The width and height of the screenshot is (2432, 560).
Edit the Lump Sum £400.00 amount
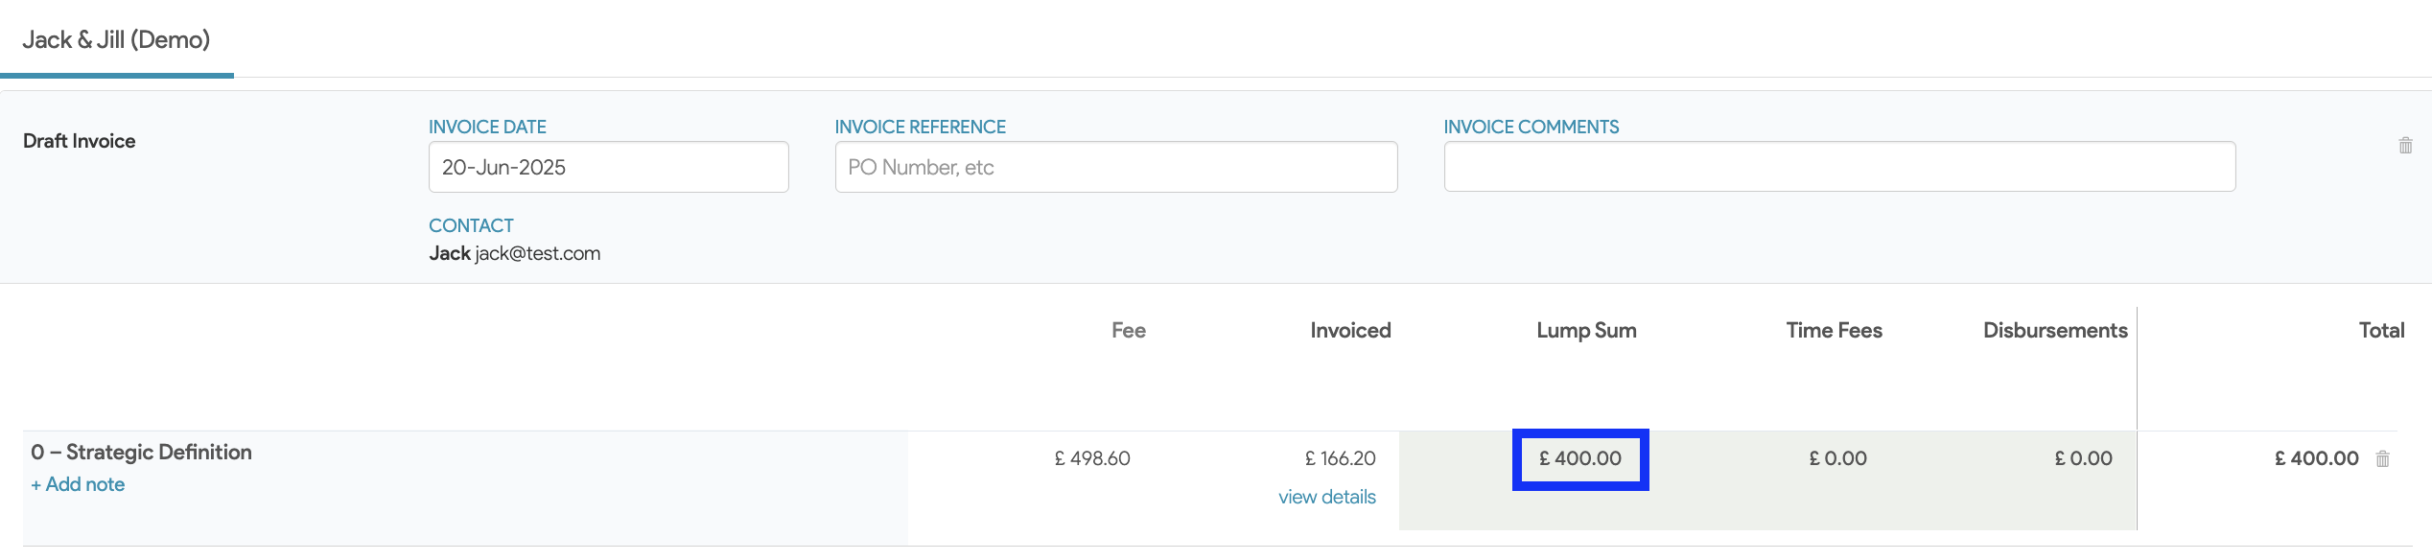[1579, 459]
